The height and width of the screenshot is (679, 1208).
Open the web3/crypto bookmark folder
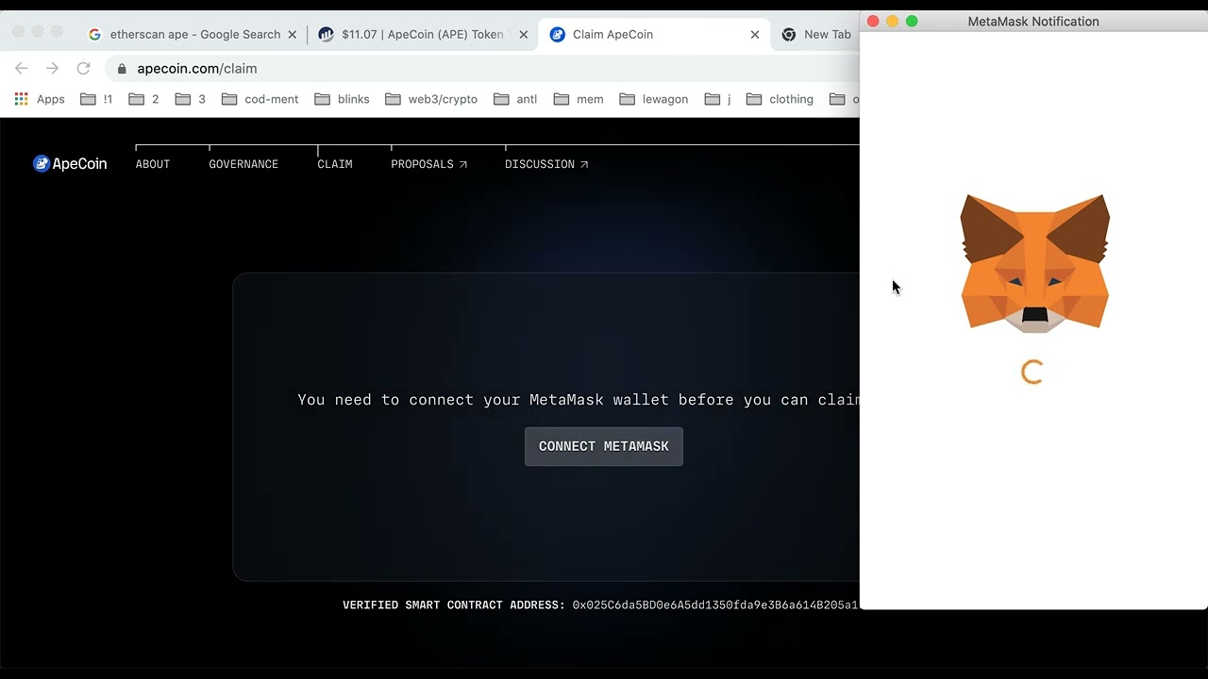click(x=431, y=99)
